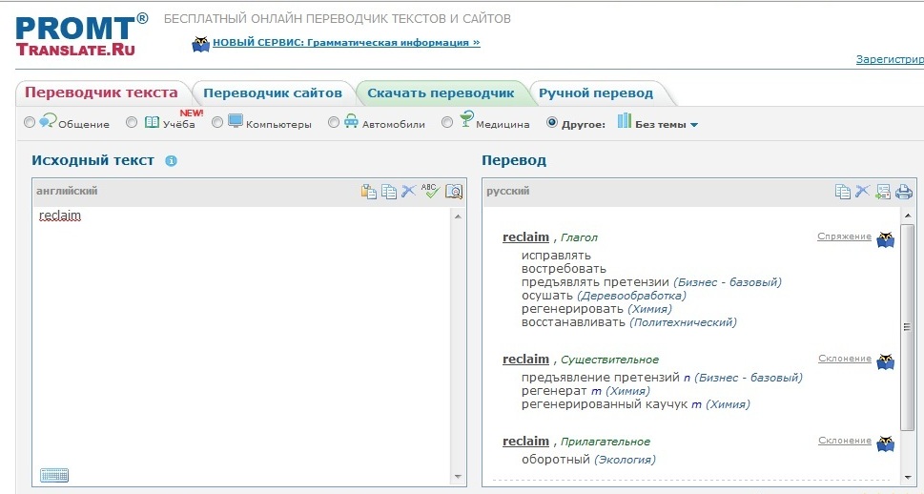This screenshot has width=924, height=494.
Task: Click the spell check ABC icon
Action: (x=430, y=191)
